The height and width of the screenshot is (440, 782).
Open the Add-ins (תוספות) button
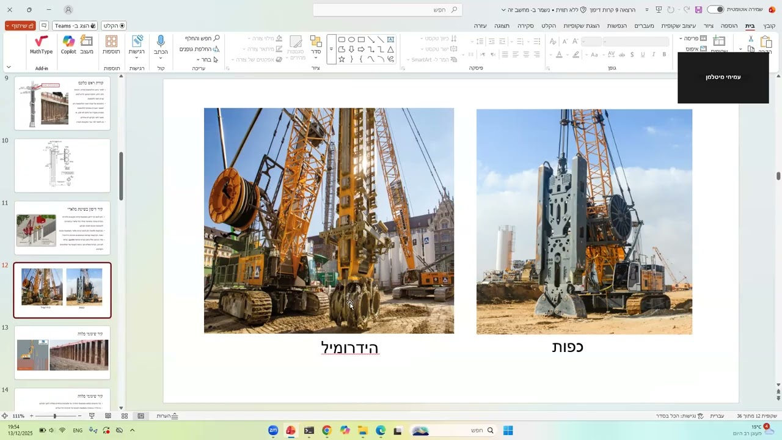click(111, 45)
